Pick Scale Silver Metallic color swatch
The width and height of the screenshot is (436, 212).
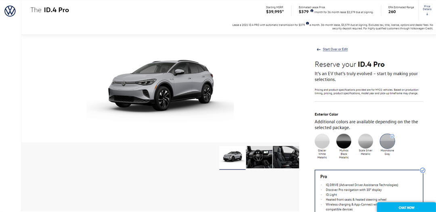point(365,141)
